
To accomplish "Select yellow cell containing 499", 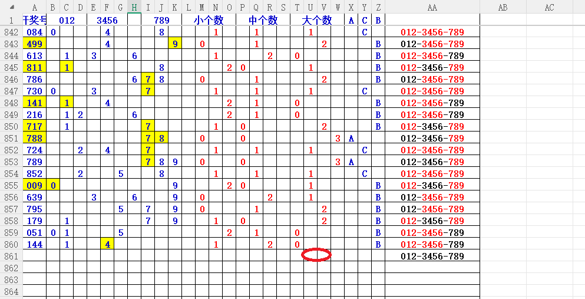I will coord(35,44).
